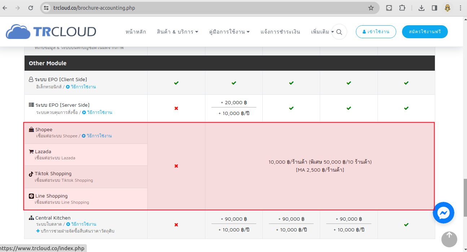Reload the page with the refresh icon

31,8
